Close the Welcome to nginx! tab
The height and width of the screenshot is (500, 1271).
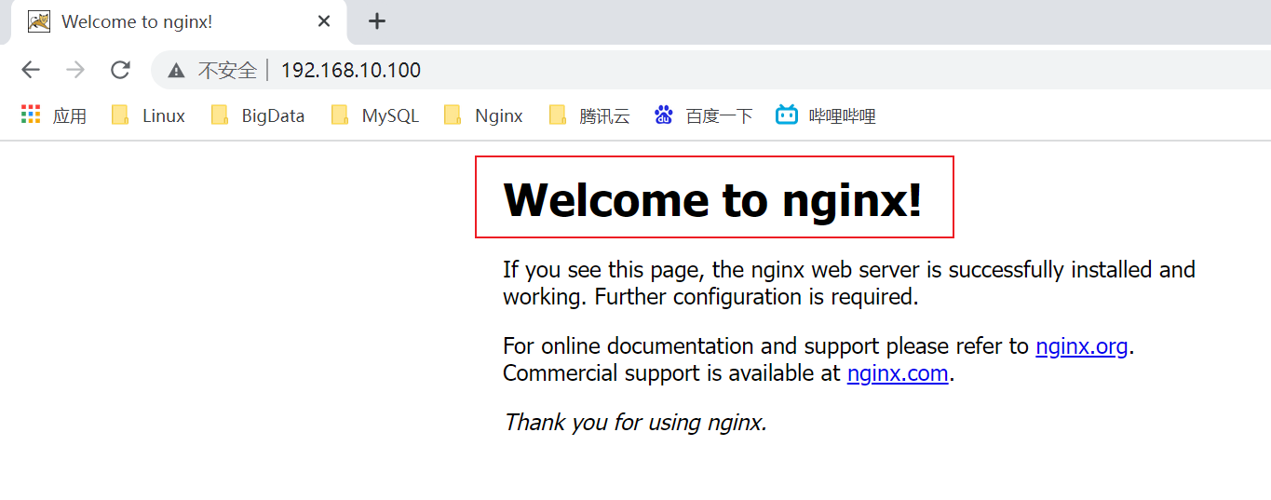[324, 21]
